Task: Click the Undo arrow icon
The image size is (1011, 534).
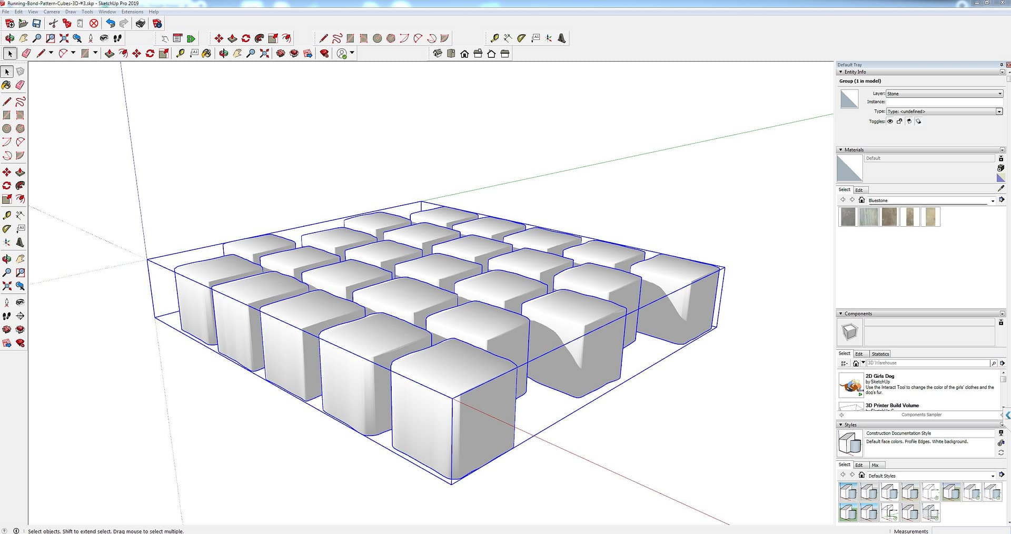Action: click(x=110, y=23)
